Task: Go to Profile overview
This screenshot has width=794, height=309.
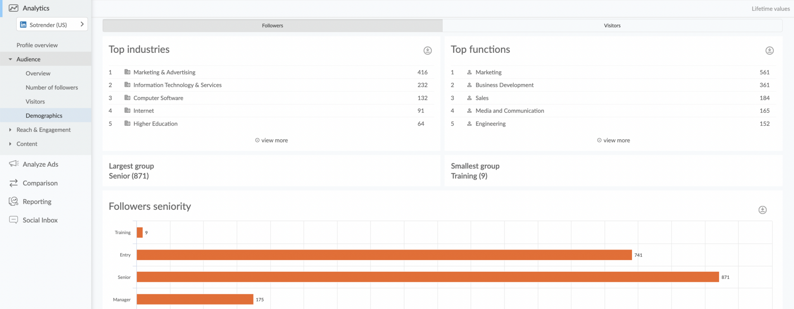Action: pos(37,45)
